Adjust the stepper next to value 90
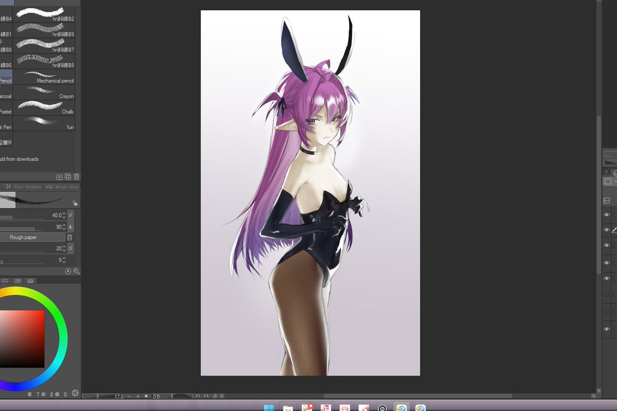Image resolution: width=617 pixels, height=411 pixels. coord(64,227)
